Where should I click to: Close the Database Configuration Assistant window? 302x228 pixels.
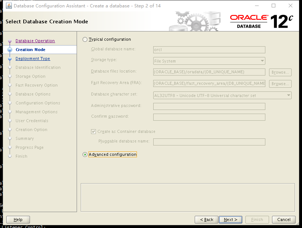tap(291, 6)
